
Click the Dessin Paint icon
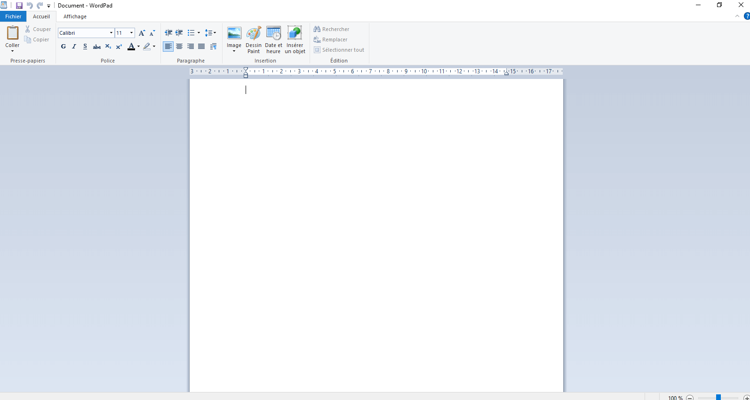click(x=254, y=34)
